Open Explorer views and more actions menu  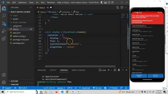pos(31,8)
